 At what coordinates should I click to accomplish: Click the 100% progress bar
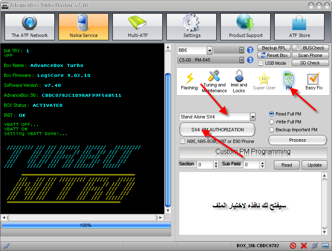click(x=86, y=225)
